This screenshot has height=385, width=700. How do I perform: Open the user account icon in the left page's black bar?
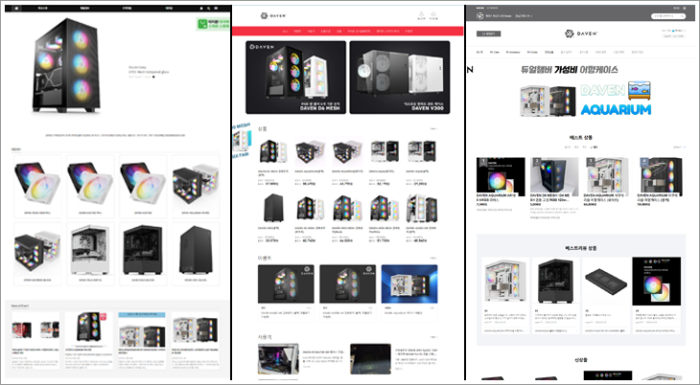click(x=201, y=8)
